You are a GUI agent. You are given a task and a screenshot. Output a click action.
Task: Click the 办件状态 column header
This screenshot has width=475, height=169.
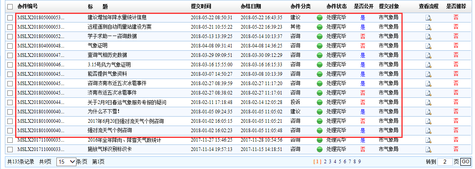click(336, 7)
